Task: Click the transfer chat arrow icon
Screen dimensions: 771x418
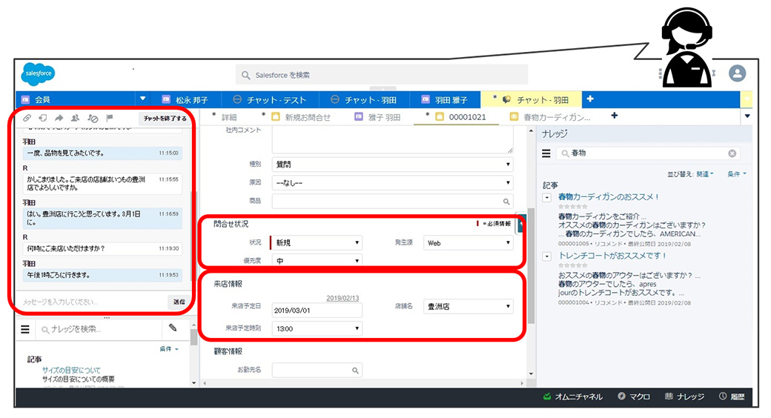Action: (59, 118)
